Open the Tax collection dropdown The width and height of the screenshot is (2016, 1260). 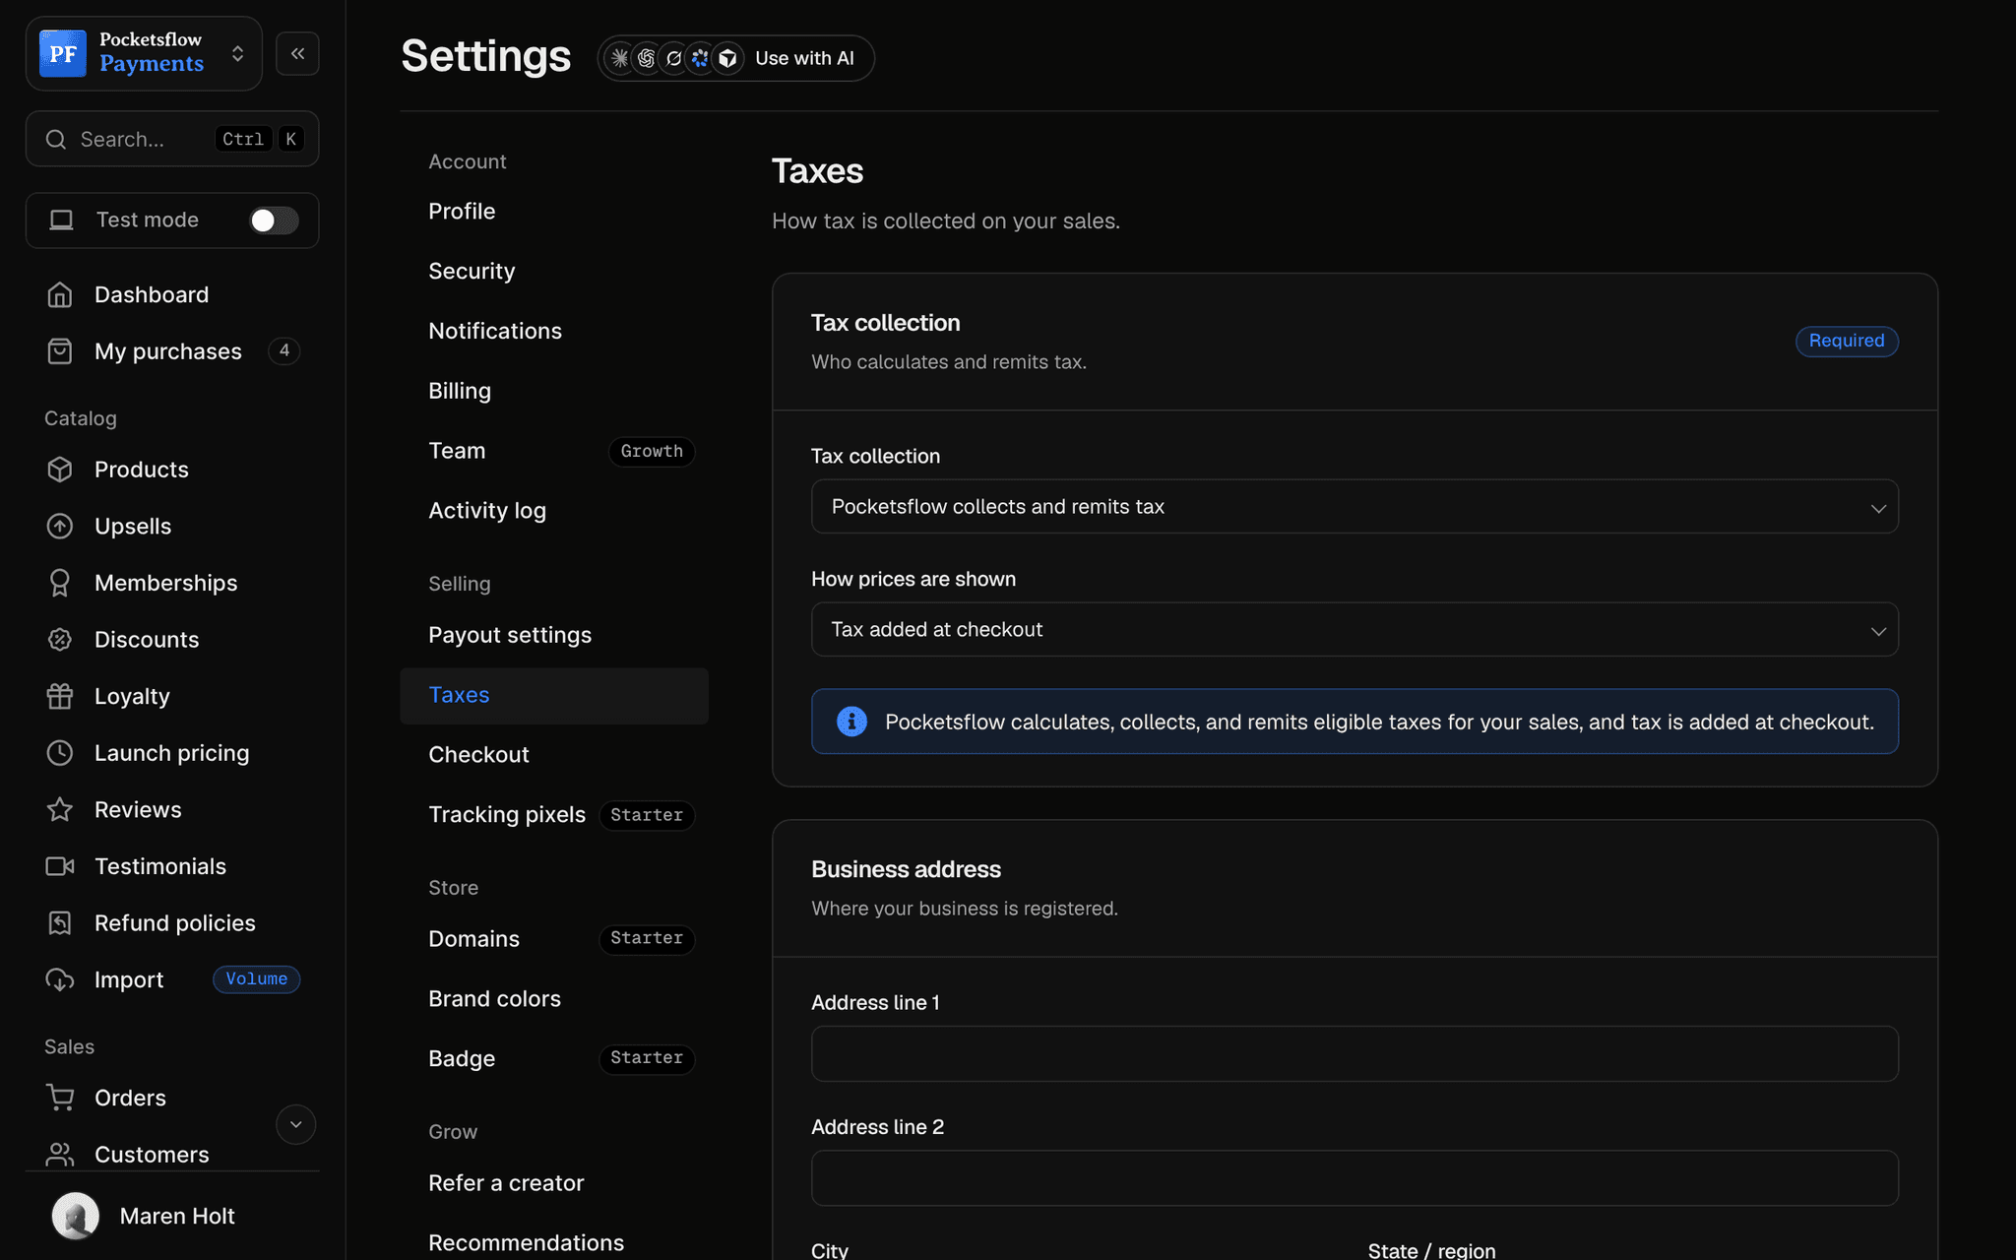tap(1354, 506)
